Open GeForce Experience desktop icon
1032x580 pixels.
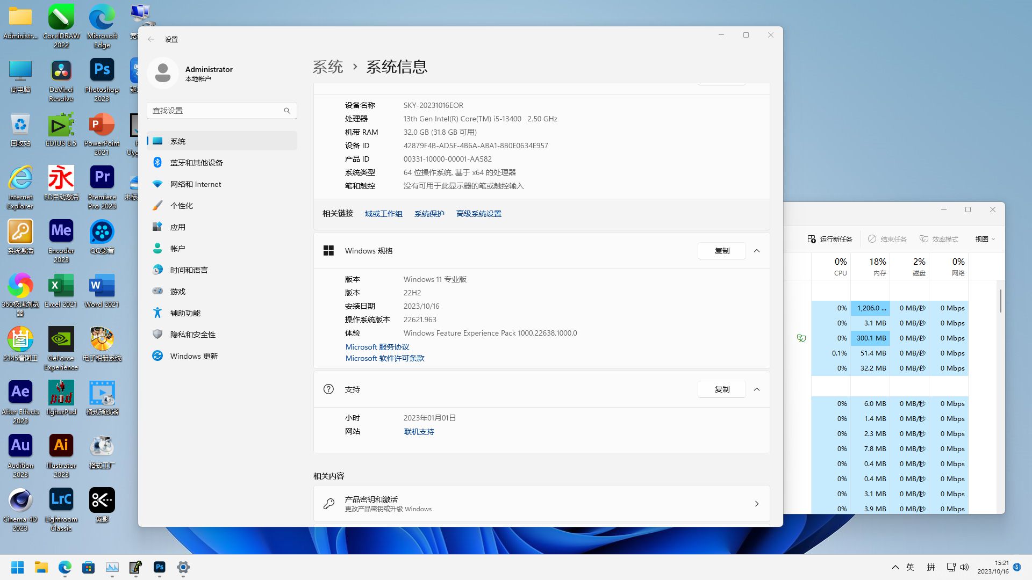61,348
